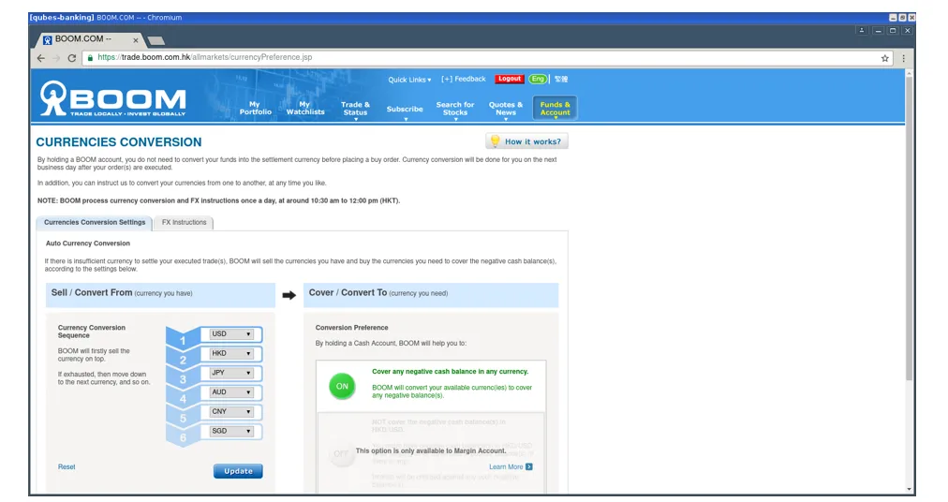Click the Chromium user profile icon
This screenshot has height=502, width=948.
[862, 30]
